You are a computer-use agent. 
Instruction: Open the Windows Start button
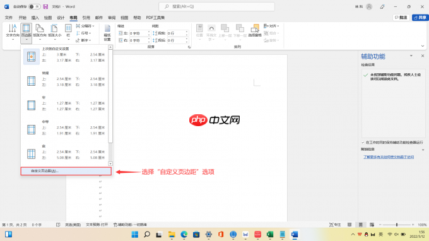(135, 235)
